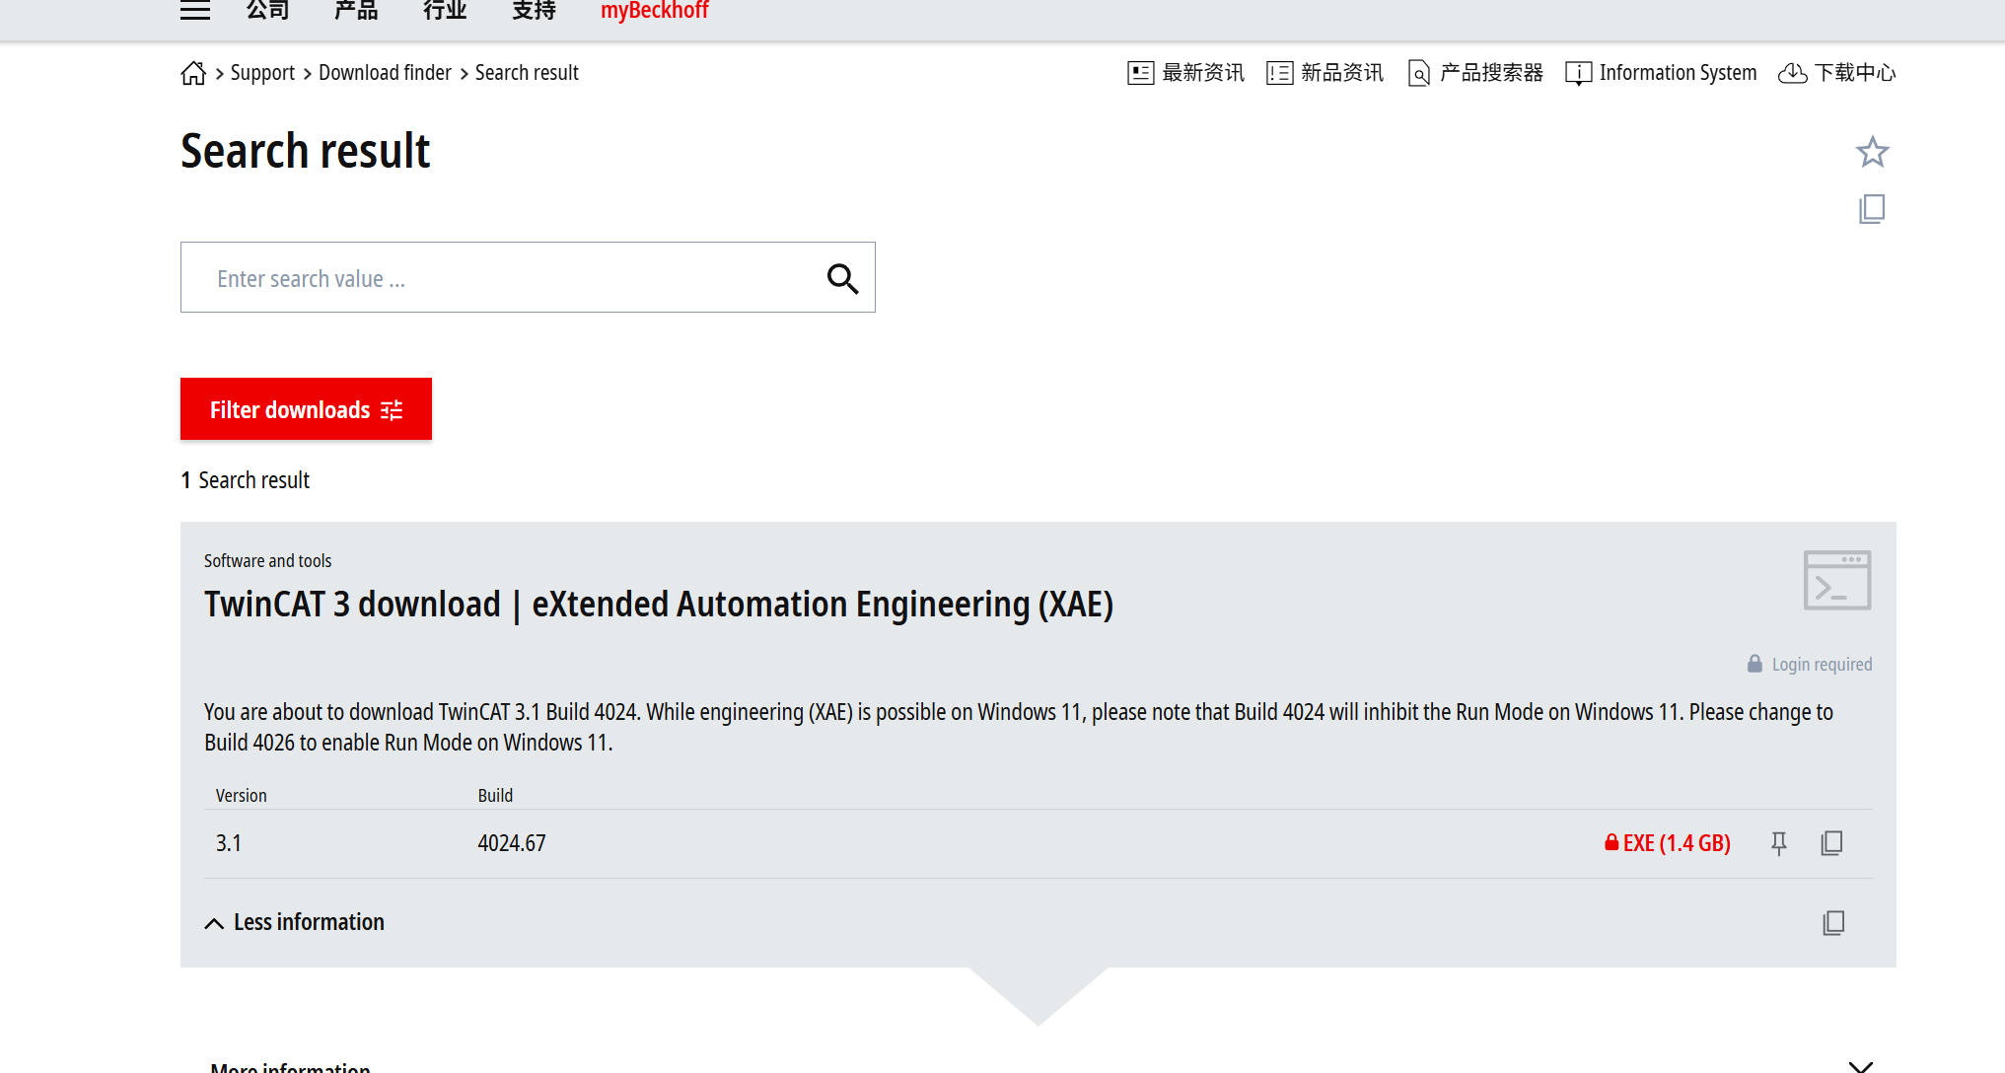Expand the More information section chevron
Image resolution: width=2005 pixels, height=1073 pixels.
coord(1860,1065)
